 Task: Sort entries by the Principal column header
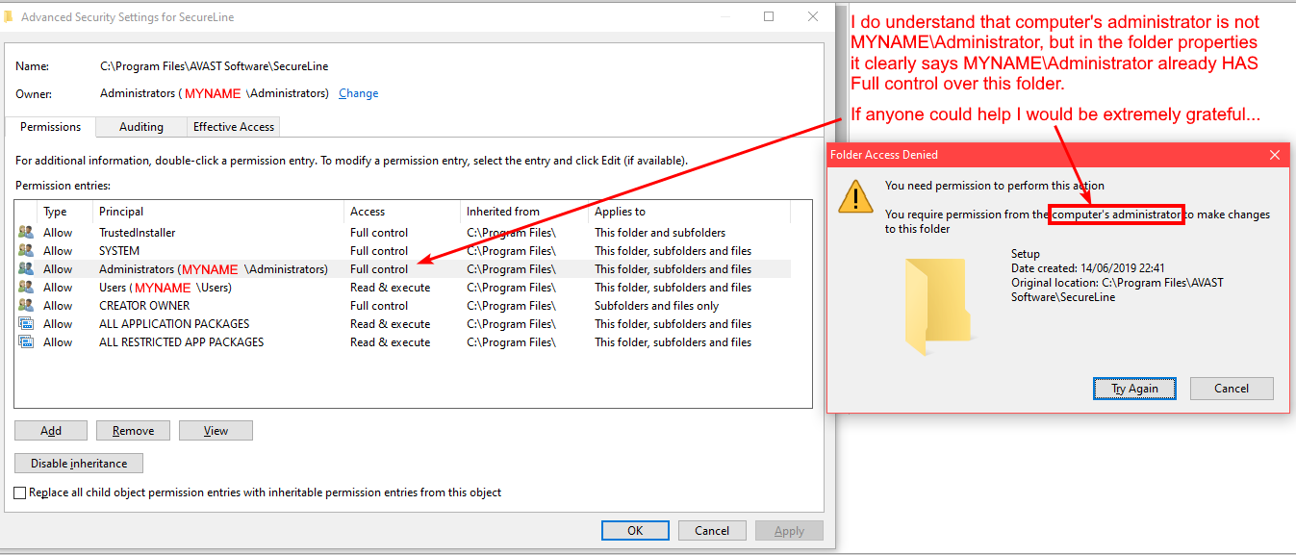pyautogui.click(x=218, y=212)
